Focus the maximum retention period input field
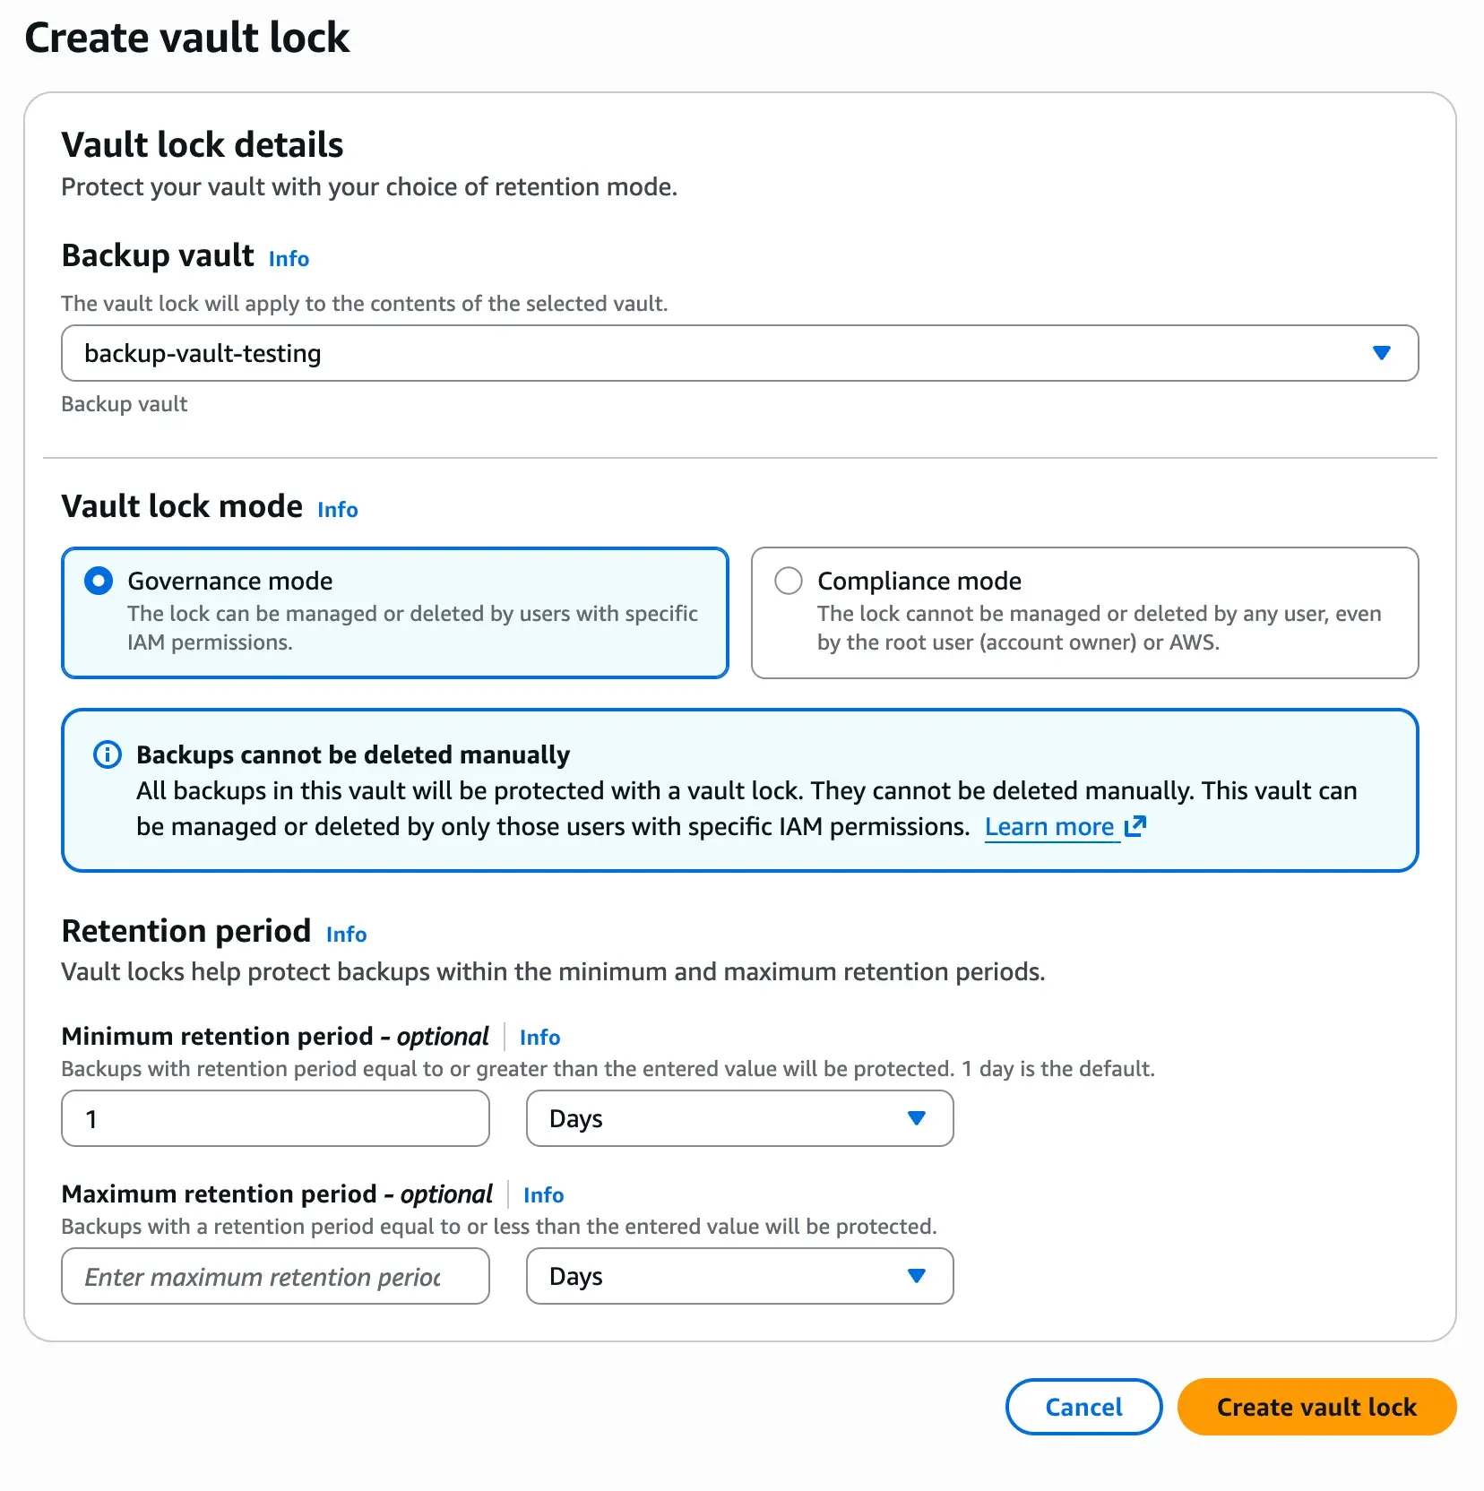This screenshot has width=1484, height=1491. click(275, 1276)
